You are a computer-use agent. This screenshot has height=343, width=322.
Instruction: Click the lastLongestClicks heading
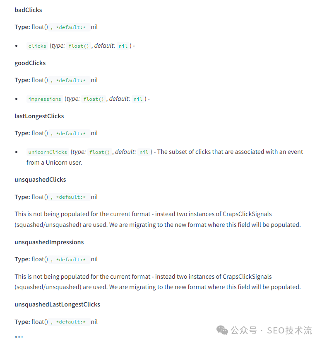39,116
